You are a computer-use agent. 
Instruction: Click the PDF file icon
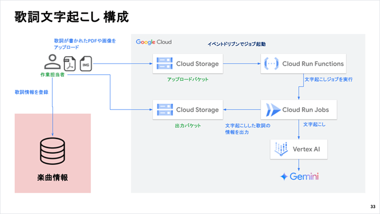[x=70, y=64]
